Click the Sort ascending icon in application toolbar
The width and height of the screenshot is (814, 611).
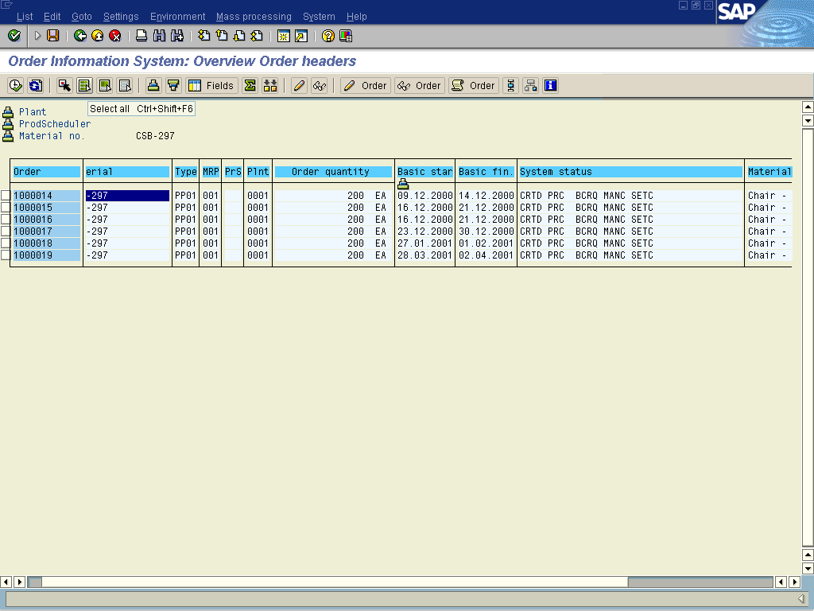tap(153, 86)
